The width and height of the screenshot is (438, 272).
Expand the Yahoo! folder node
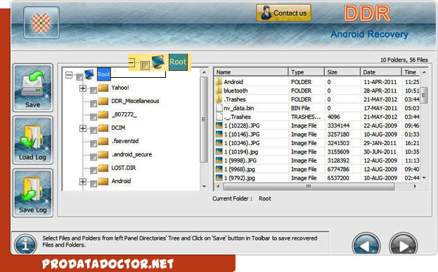83,88
